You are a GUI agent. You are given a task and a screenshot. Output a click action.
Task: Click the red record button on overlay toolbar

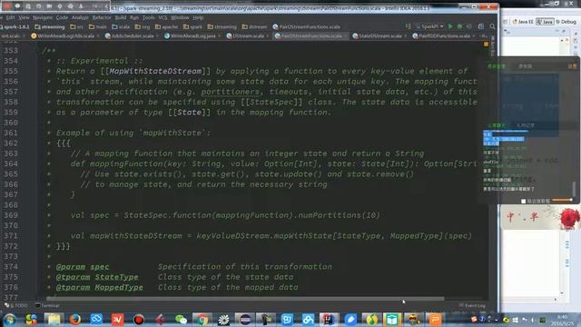[x=7, y=6]
